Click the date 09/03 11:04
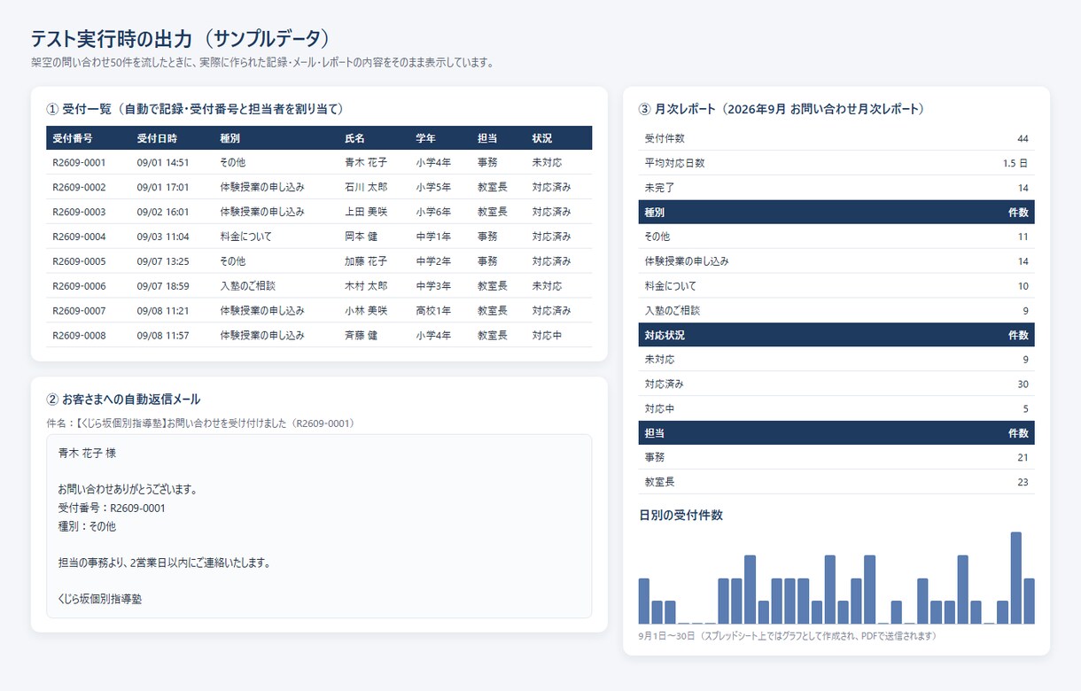This screenshot has height=691, width=1081. point(163,237)
